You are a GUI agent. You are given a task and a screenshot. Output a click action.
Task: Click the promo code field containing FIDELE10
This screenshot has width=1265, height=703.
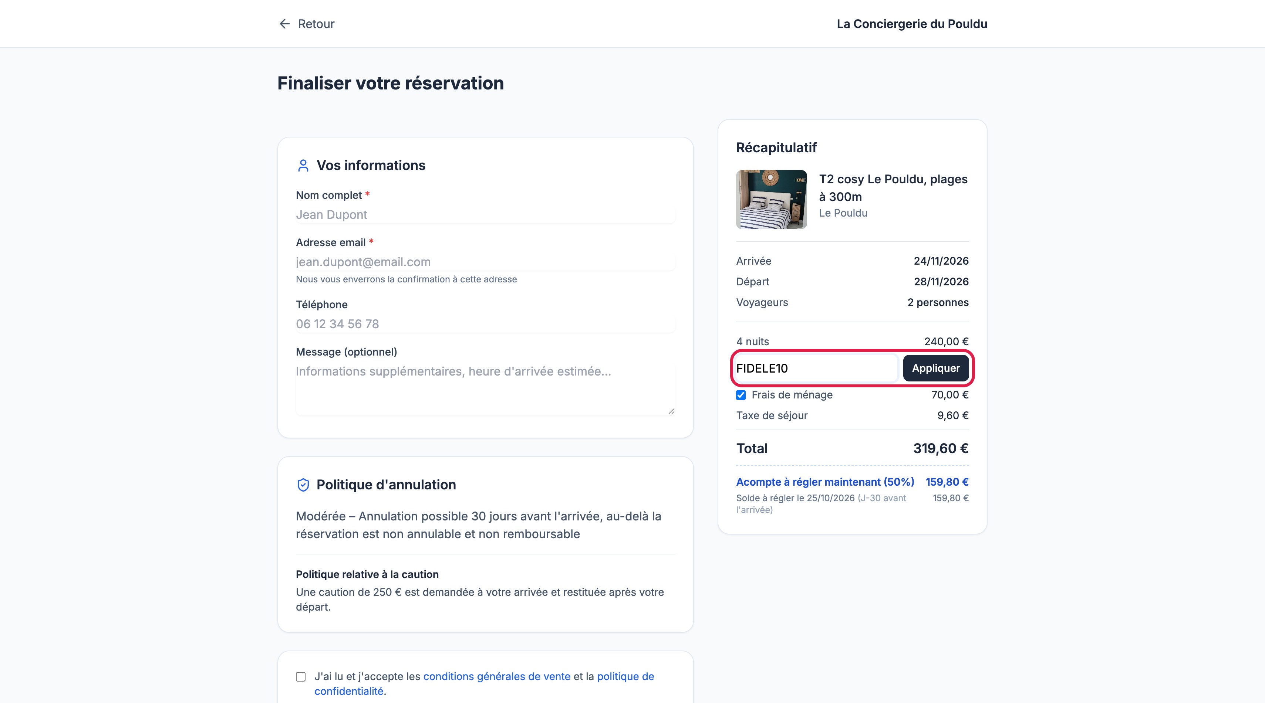816,368
